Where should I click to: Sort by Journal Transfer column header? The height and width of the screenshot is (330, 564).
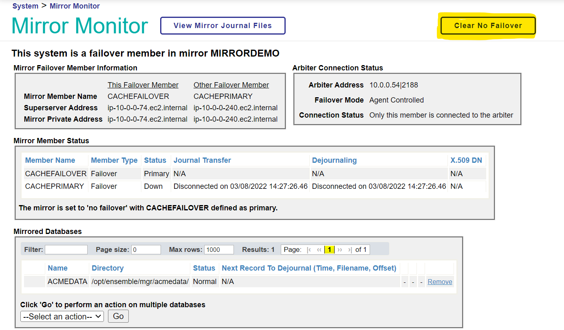tap(202, 160)
